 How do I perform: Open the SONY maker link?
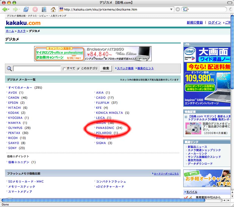[x=12, y=148]
